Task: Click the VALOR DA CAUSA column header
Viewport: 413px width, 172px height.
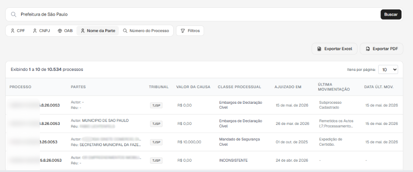Action: tap(193, 87)
